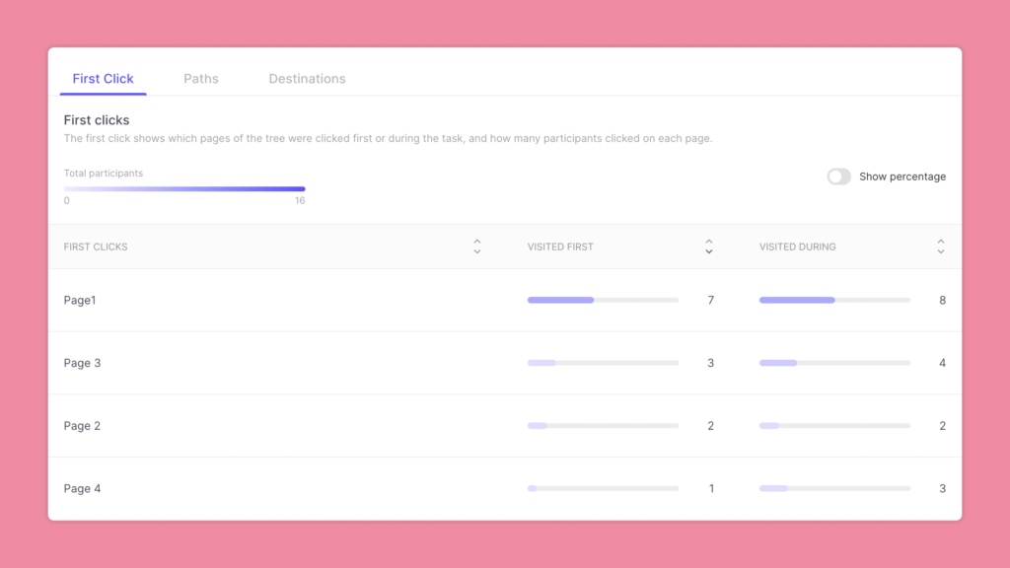Screen dimensions: 1010x568
Task: Select the Page 2 row label
Action: point(82,426)
